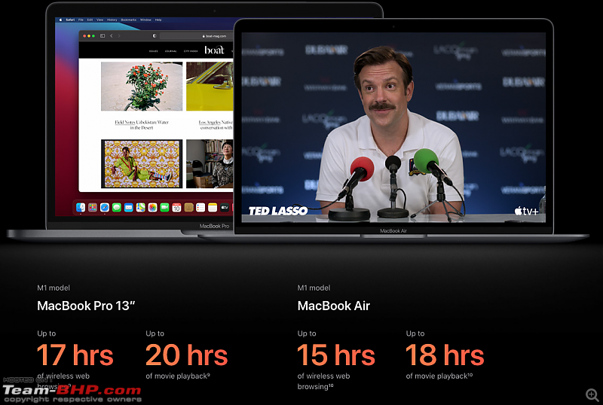Click the yellow car article thumbnail
The image size is (603, 405).
tap(210, 87)
